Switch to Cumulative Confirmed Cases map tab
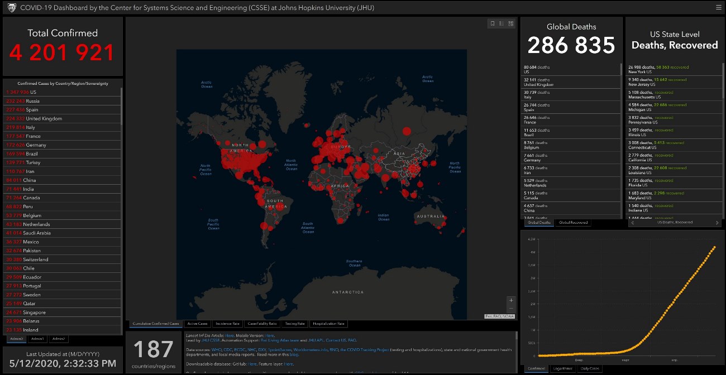Image resolution: width=726 pixels, height=375 pixels. coord(155,324)
